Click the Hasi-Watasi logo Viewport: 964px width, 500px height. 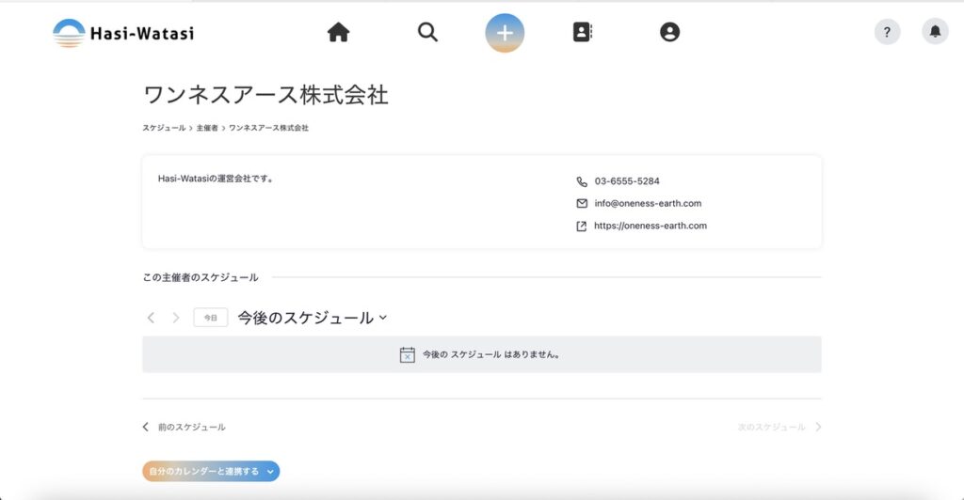(123, 33)
